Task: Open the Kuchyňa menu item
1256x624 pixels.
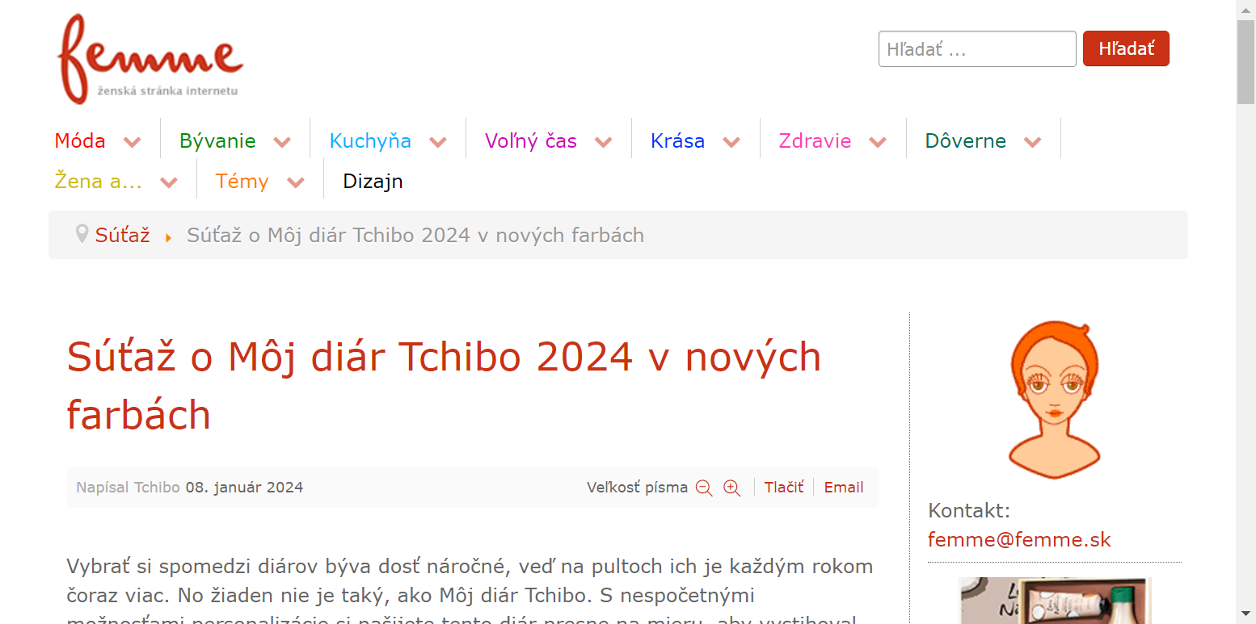Action: click(x=370, y=140)
